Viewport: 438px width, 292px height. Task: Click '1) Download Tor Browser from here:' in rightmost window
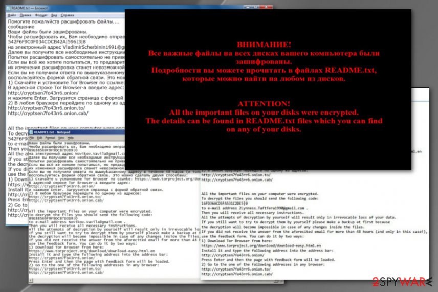click(x=236, y=241)
